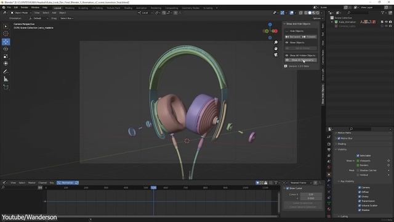Toggle Transmission ray visibility checkbox
The image size is (394, 222).
[x=360, y=201]
